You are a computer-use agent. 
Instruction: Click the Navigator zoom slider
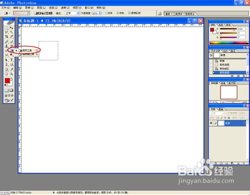tap(233, 102)
